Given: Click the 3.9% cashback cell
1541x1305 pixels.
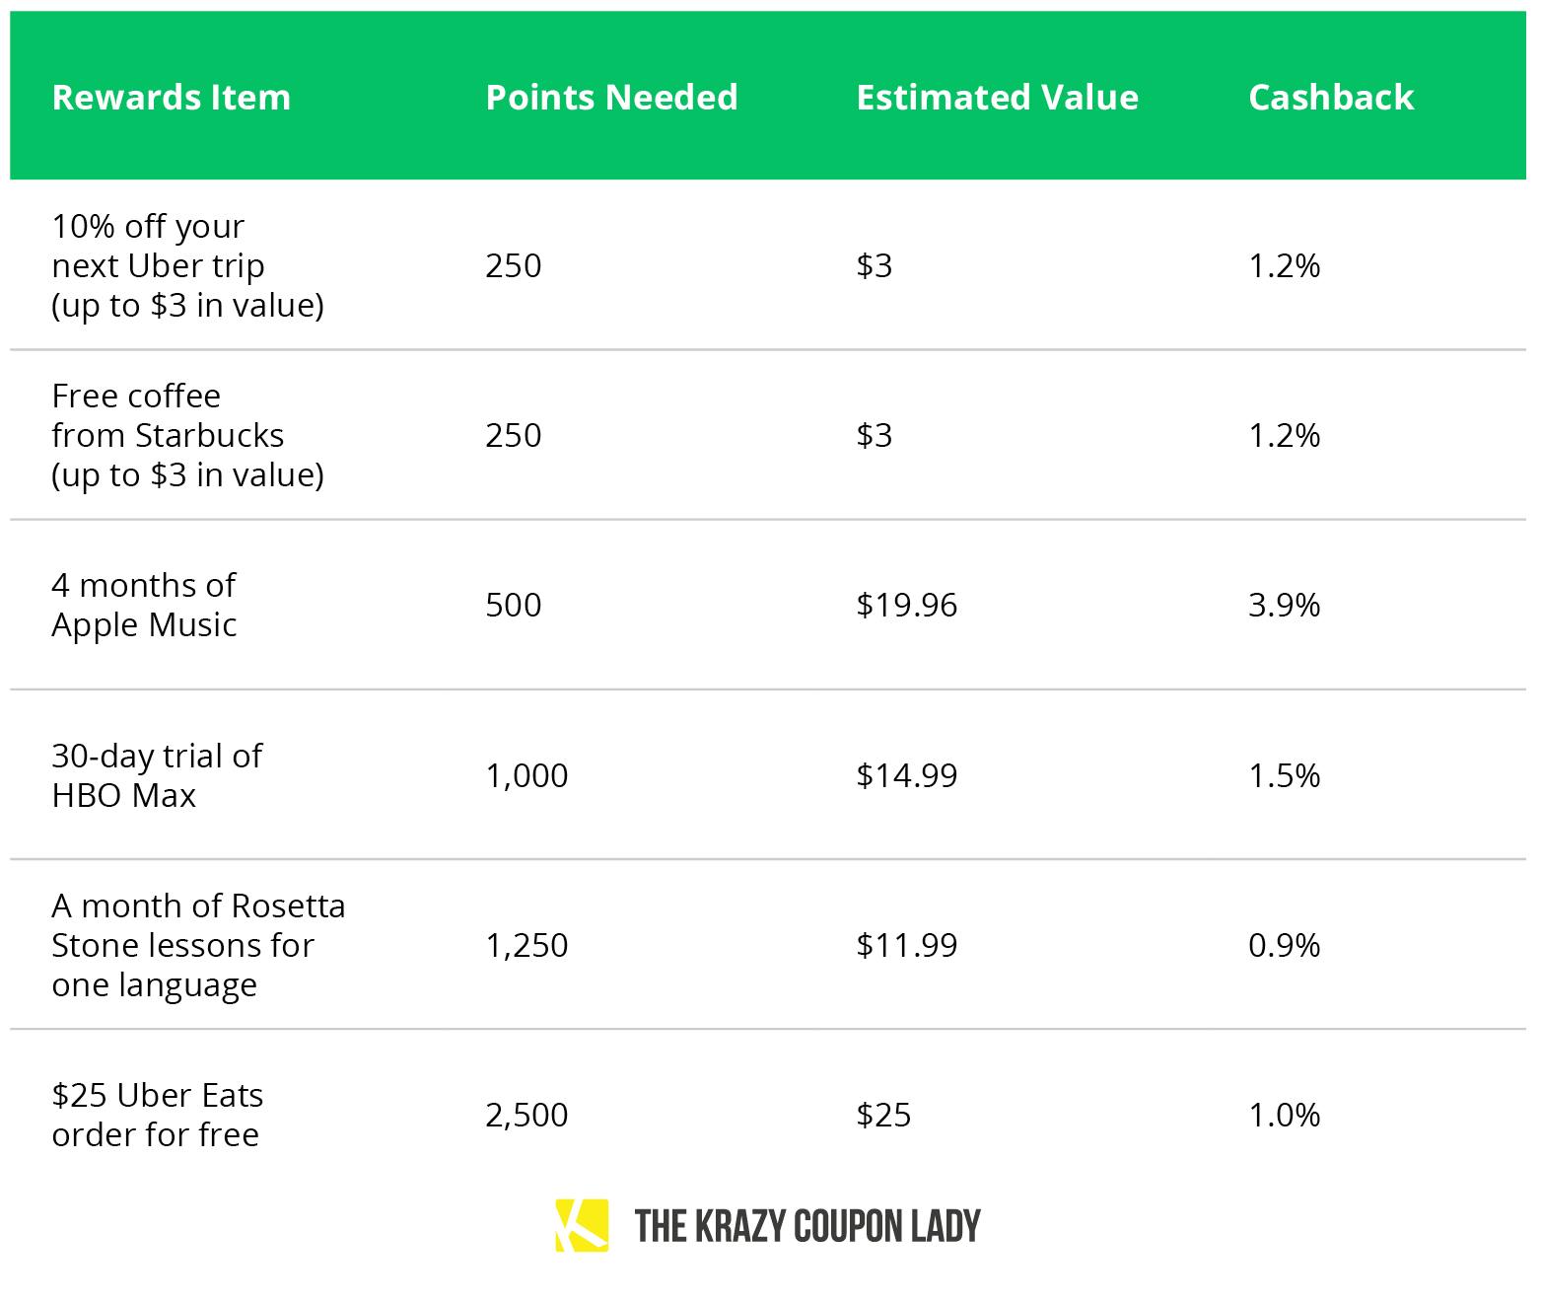Looking at the screenshot, I should [1284, 605].
